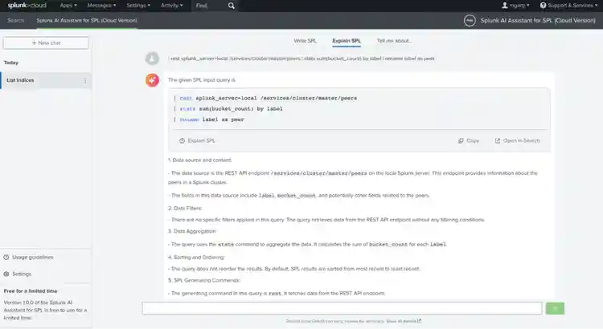Copy the SPL query code
This screenshot has height=329, width=603.
469,140
